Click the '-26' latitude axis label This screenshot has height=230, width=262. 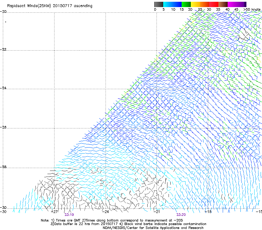(3, 127)
